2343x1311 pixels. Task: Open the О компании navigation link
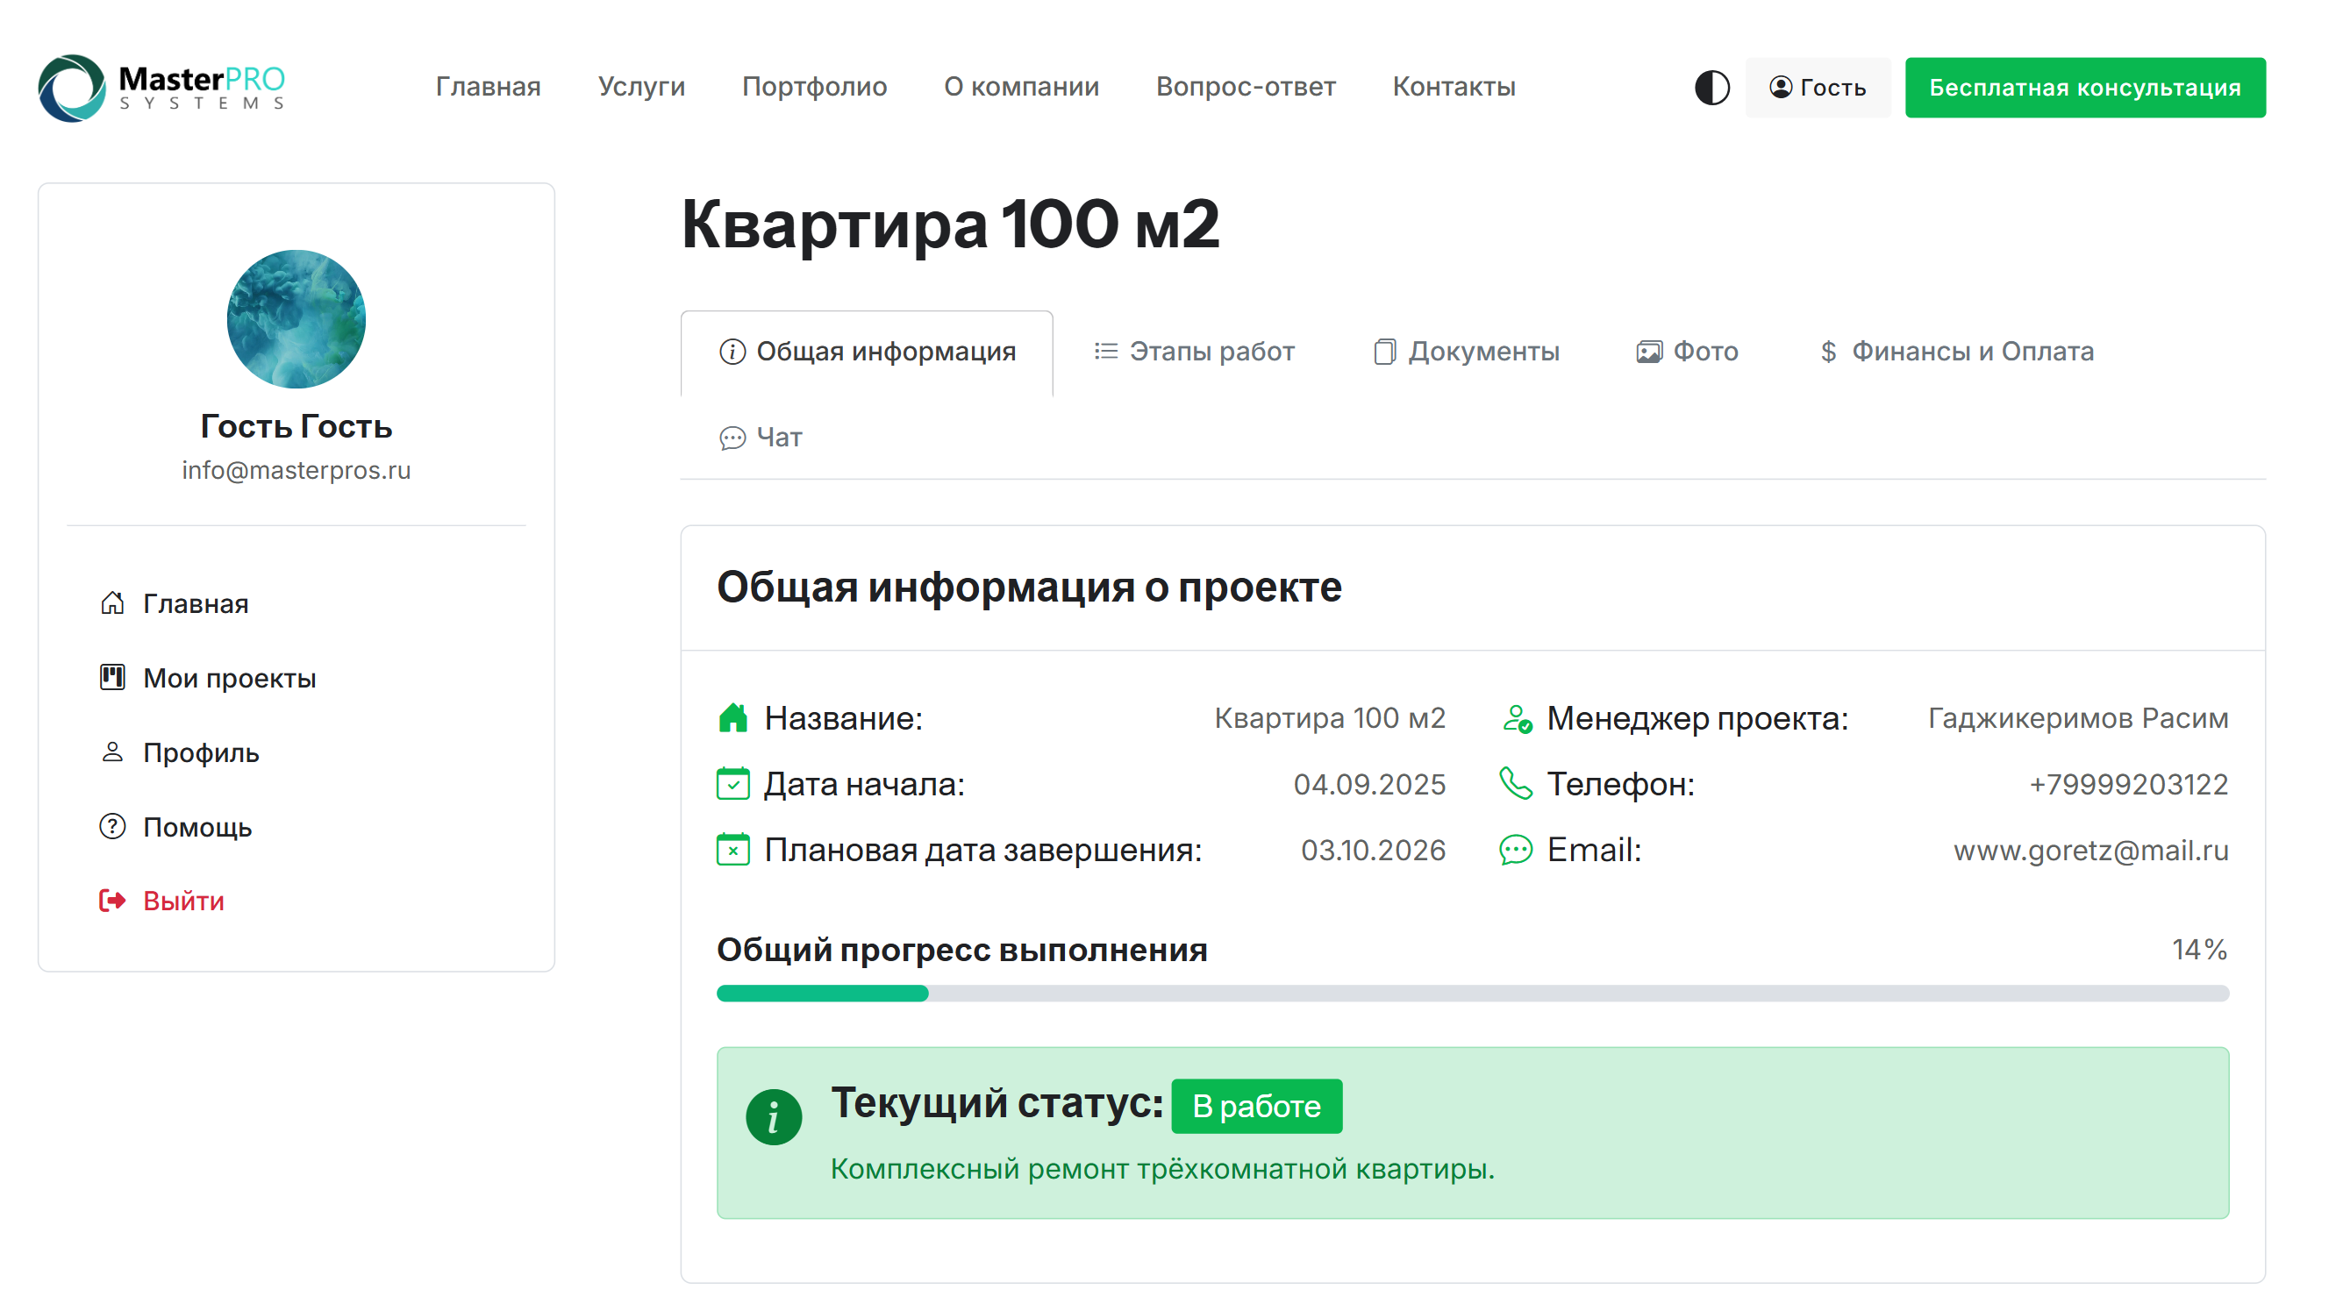click(x=1021, y=86)
